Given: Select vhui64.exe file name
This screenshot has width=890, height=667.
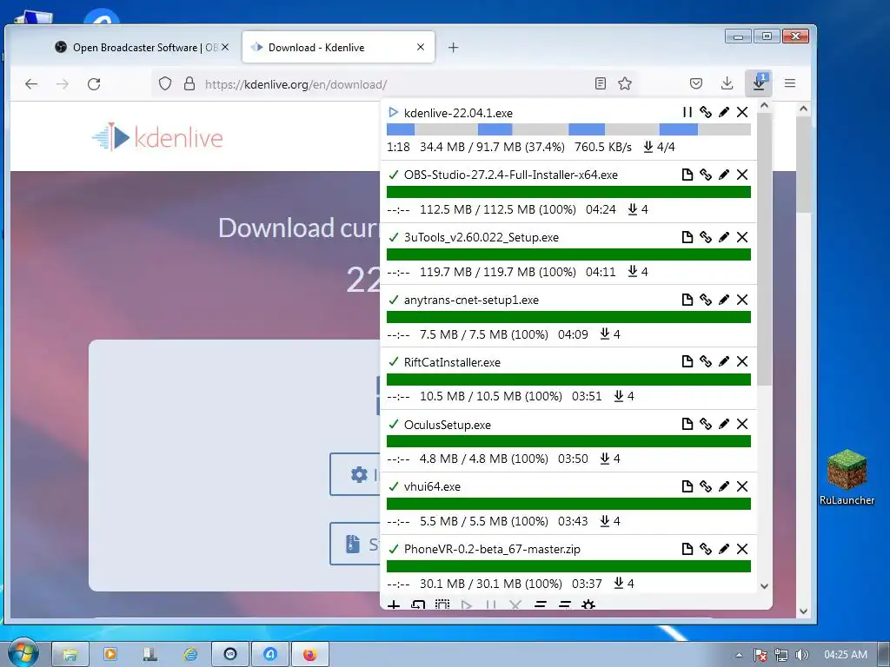Looking at the screenshot, I should tap(432, 486).
